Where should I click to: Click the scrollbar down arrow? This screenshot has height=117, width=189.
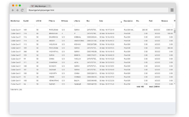pos(174,84)
